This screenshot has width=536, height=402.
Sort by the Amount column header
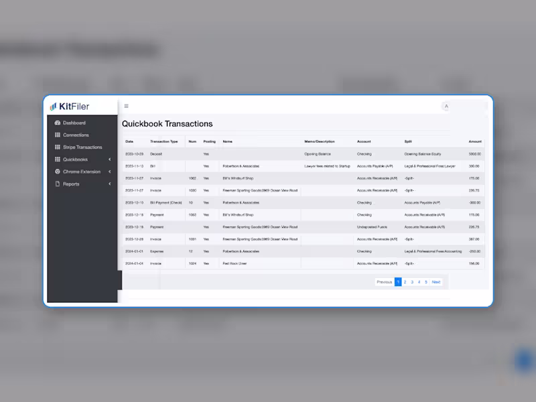click(475, 141)
